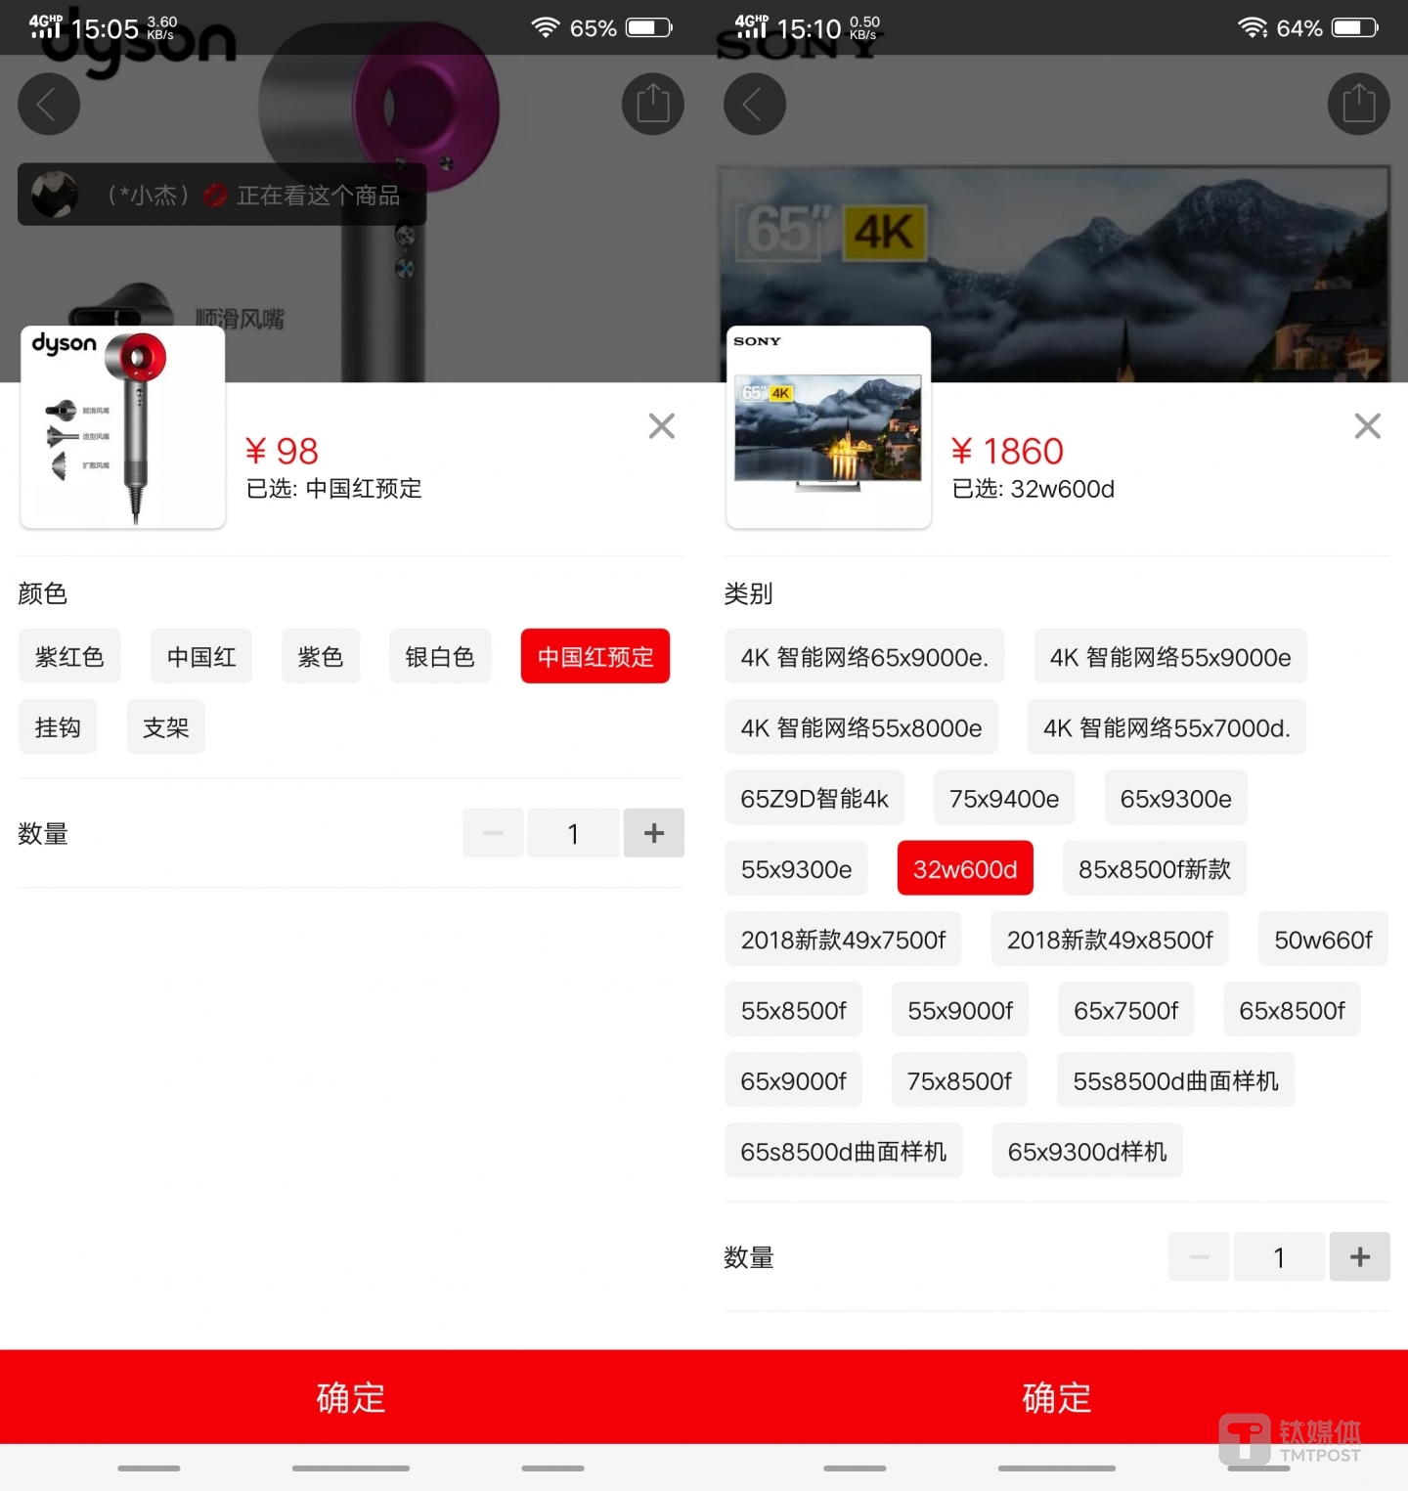Open the share icon on the Dyson page
The width and height of the screenshot is (1408, 1491).
coord(652,104)
